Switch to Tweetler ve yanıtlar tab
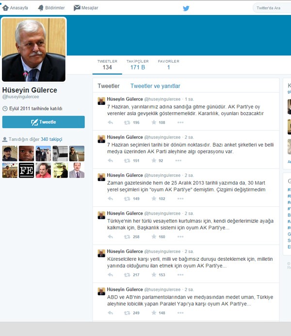This screenshot has height=336, width=291. tap(155, 86)
